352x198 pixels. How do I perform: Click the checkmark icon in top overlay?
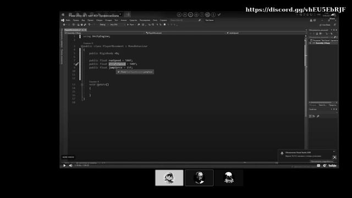point(219,15)
